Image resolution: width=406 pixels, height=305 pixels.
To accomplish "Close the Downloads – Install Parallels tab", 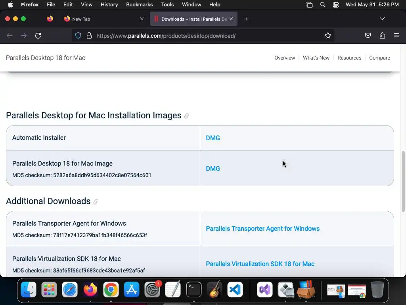I will [231, 19].
